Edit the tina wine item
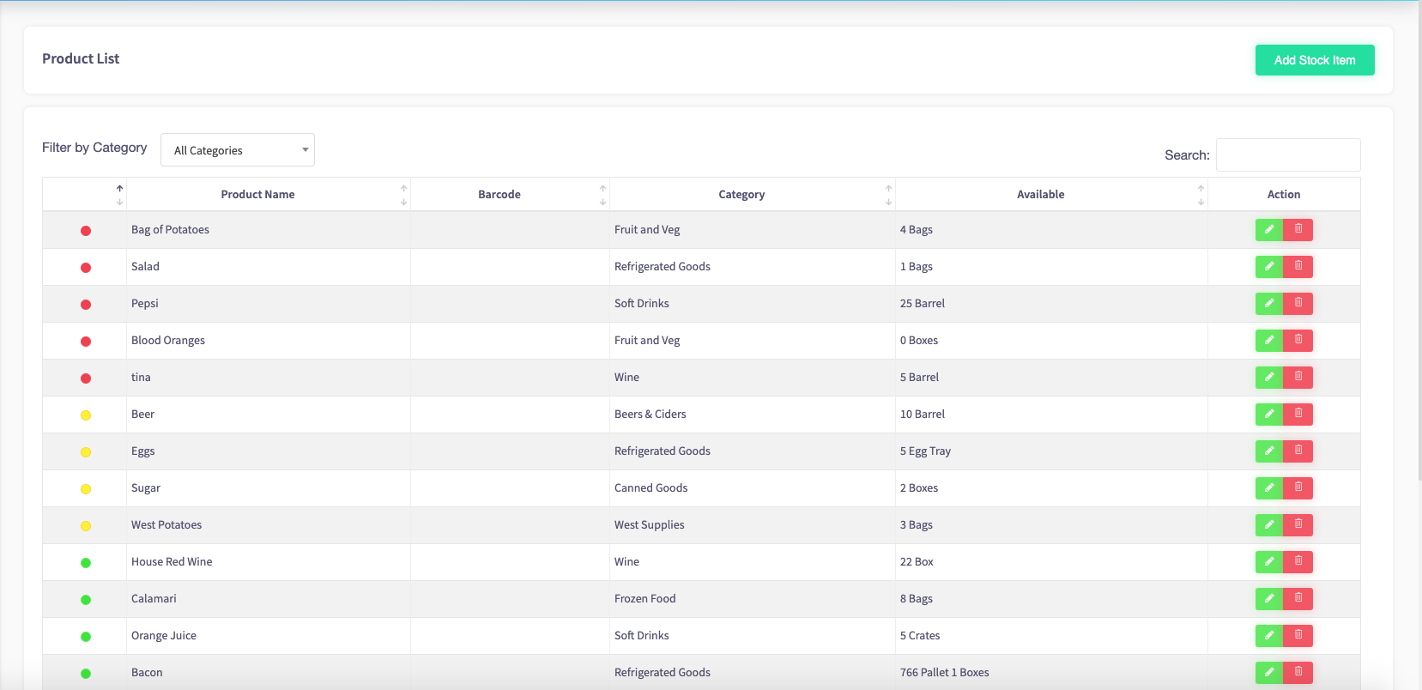The width and height of the screenshot is (1422, 690). coord(1269,378)
